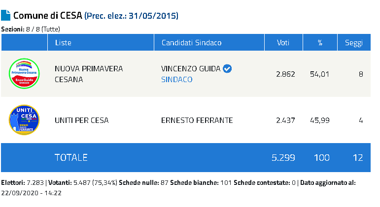Click the percentage column header

[320, 43]
